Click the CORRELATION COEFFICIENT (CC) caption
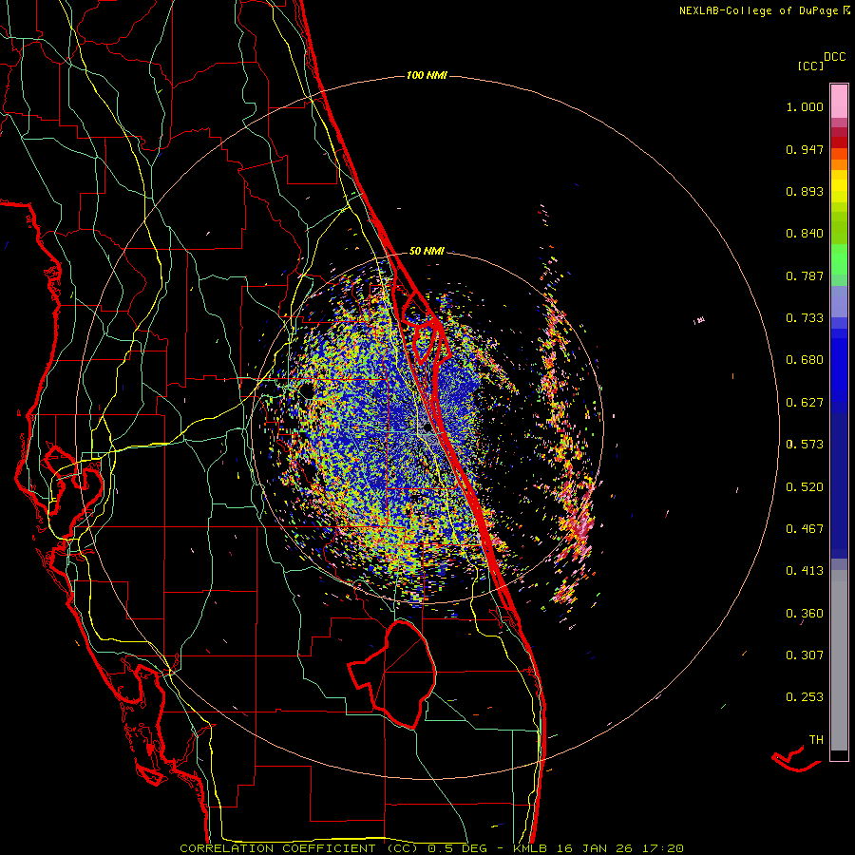This screenshot has width=855, height=855. [299, 848]
